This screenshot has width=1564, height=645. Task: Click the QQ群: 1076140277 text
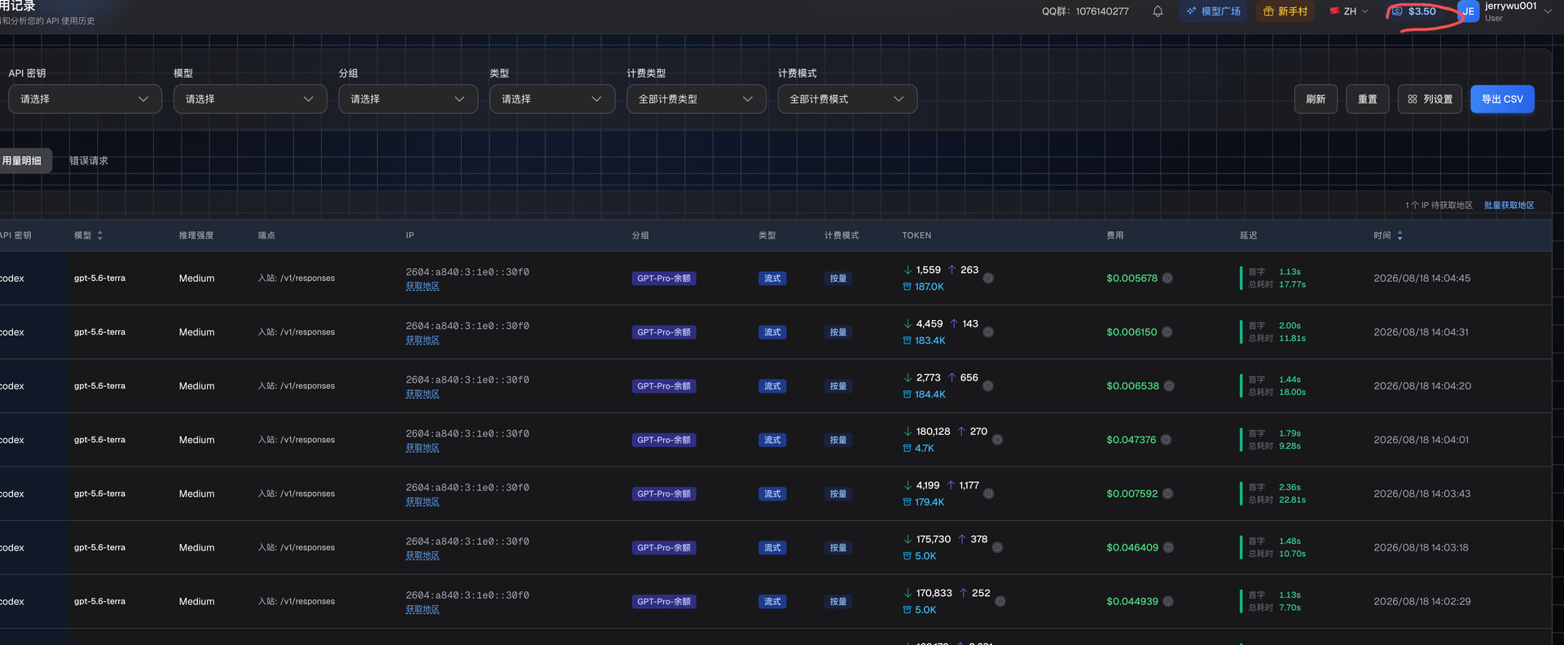pos(1085,11)
